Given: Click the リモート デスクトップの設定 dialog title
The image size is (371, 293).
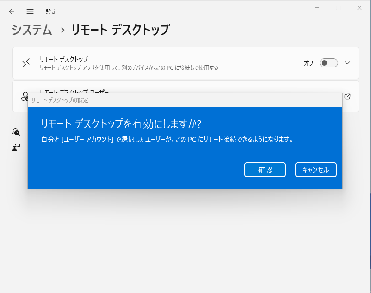Looking at the screenshot, I should point(60,100).
